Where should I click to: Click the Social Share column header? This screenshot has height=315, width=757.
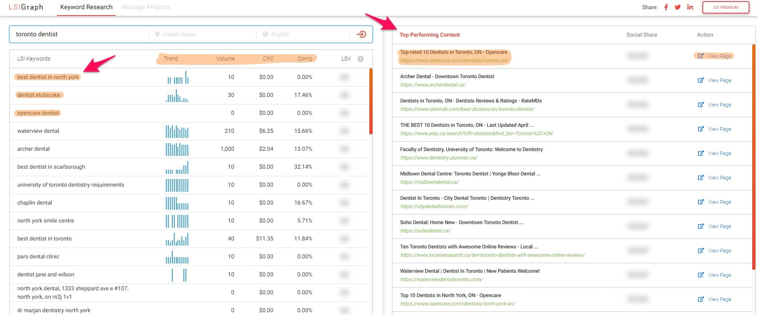[642, 35]
